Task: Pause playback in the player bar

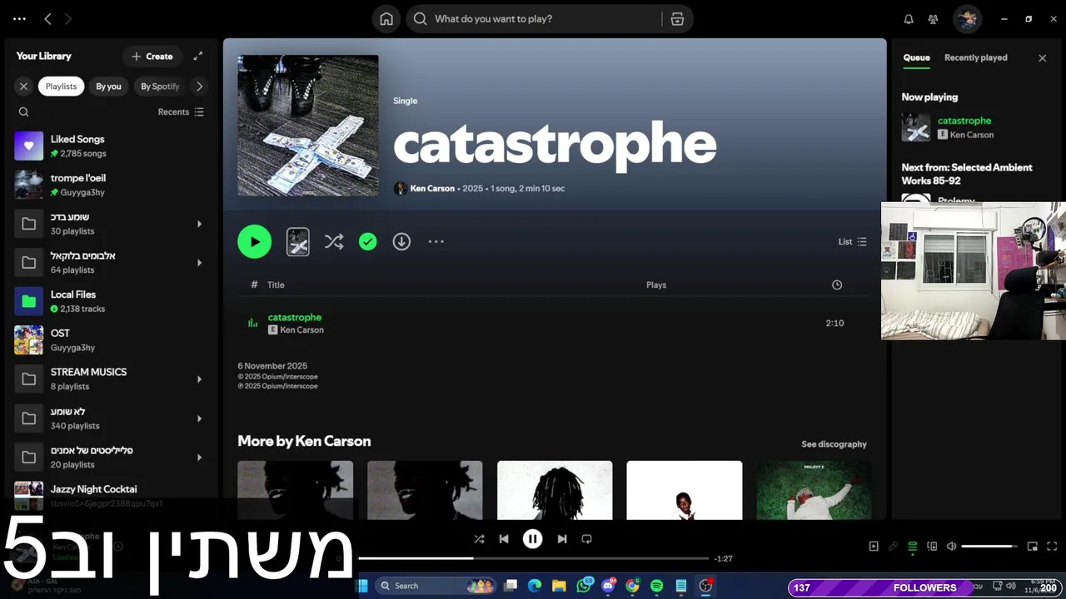Action: (533, 539)
